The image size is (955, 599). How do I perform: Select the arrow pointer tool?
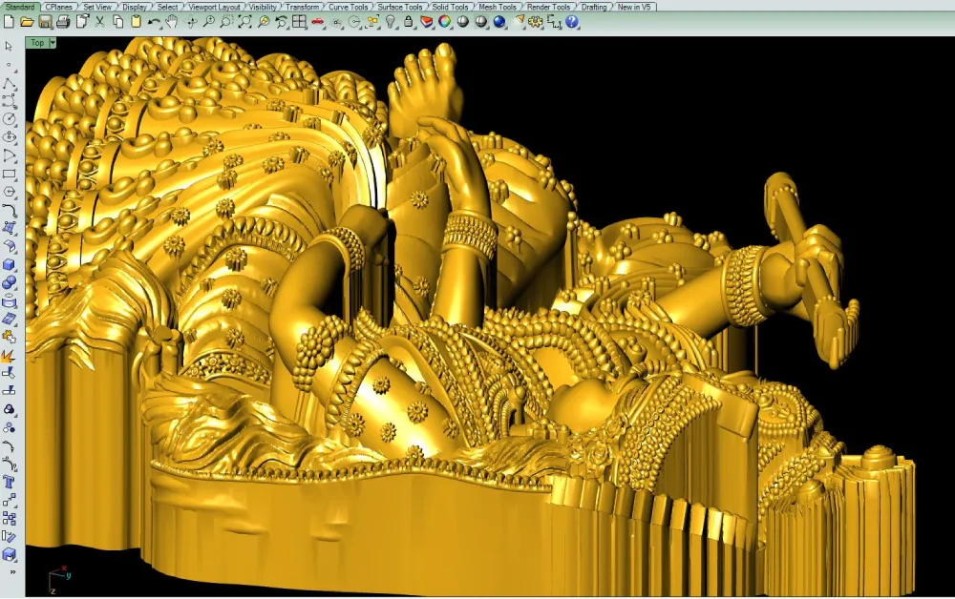coord(9,46)
